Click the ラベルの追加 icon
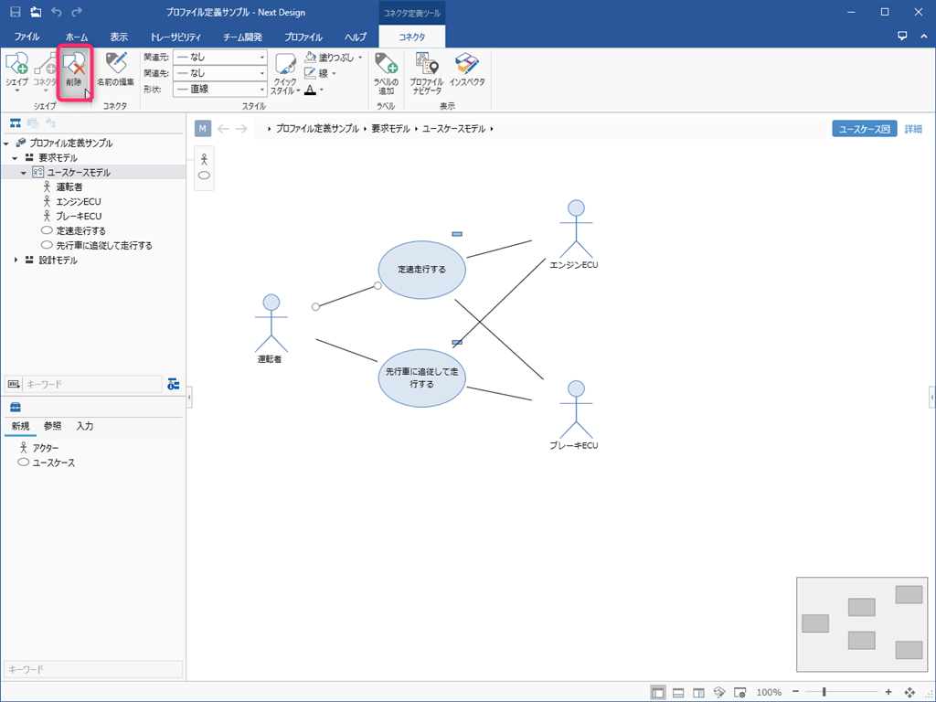 386,73
